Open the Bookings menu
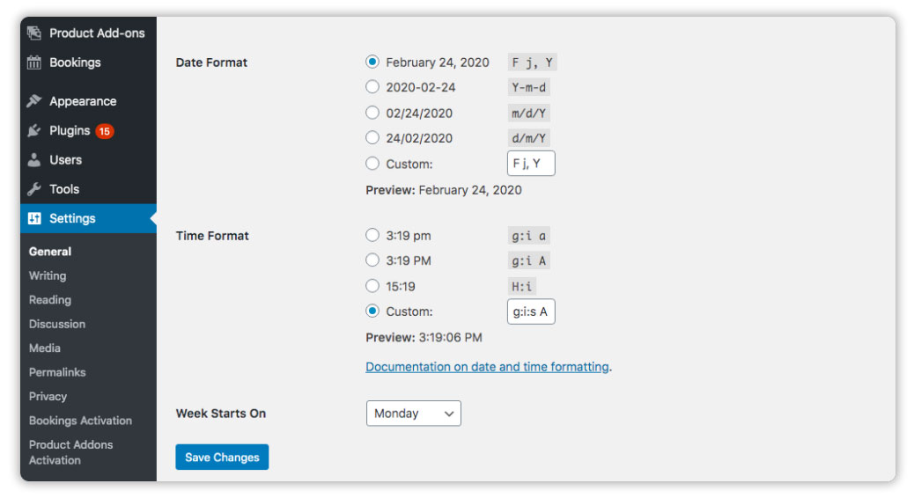 pos(89,62)
